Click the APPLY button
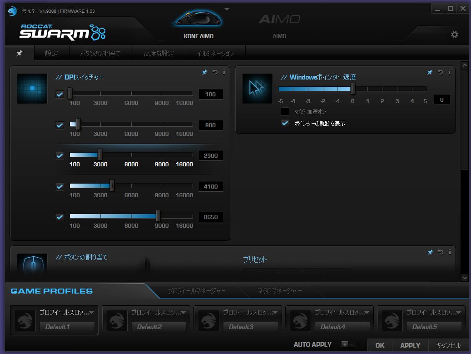Image resolution: width=471 pixels, height=354 pixels. (x=410, y=345)
